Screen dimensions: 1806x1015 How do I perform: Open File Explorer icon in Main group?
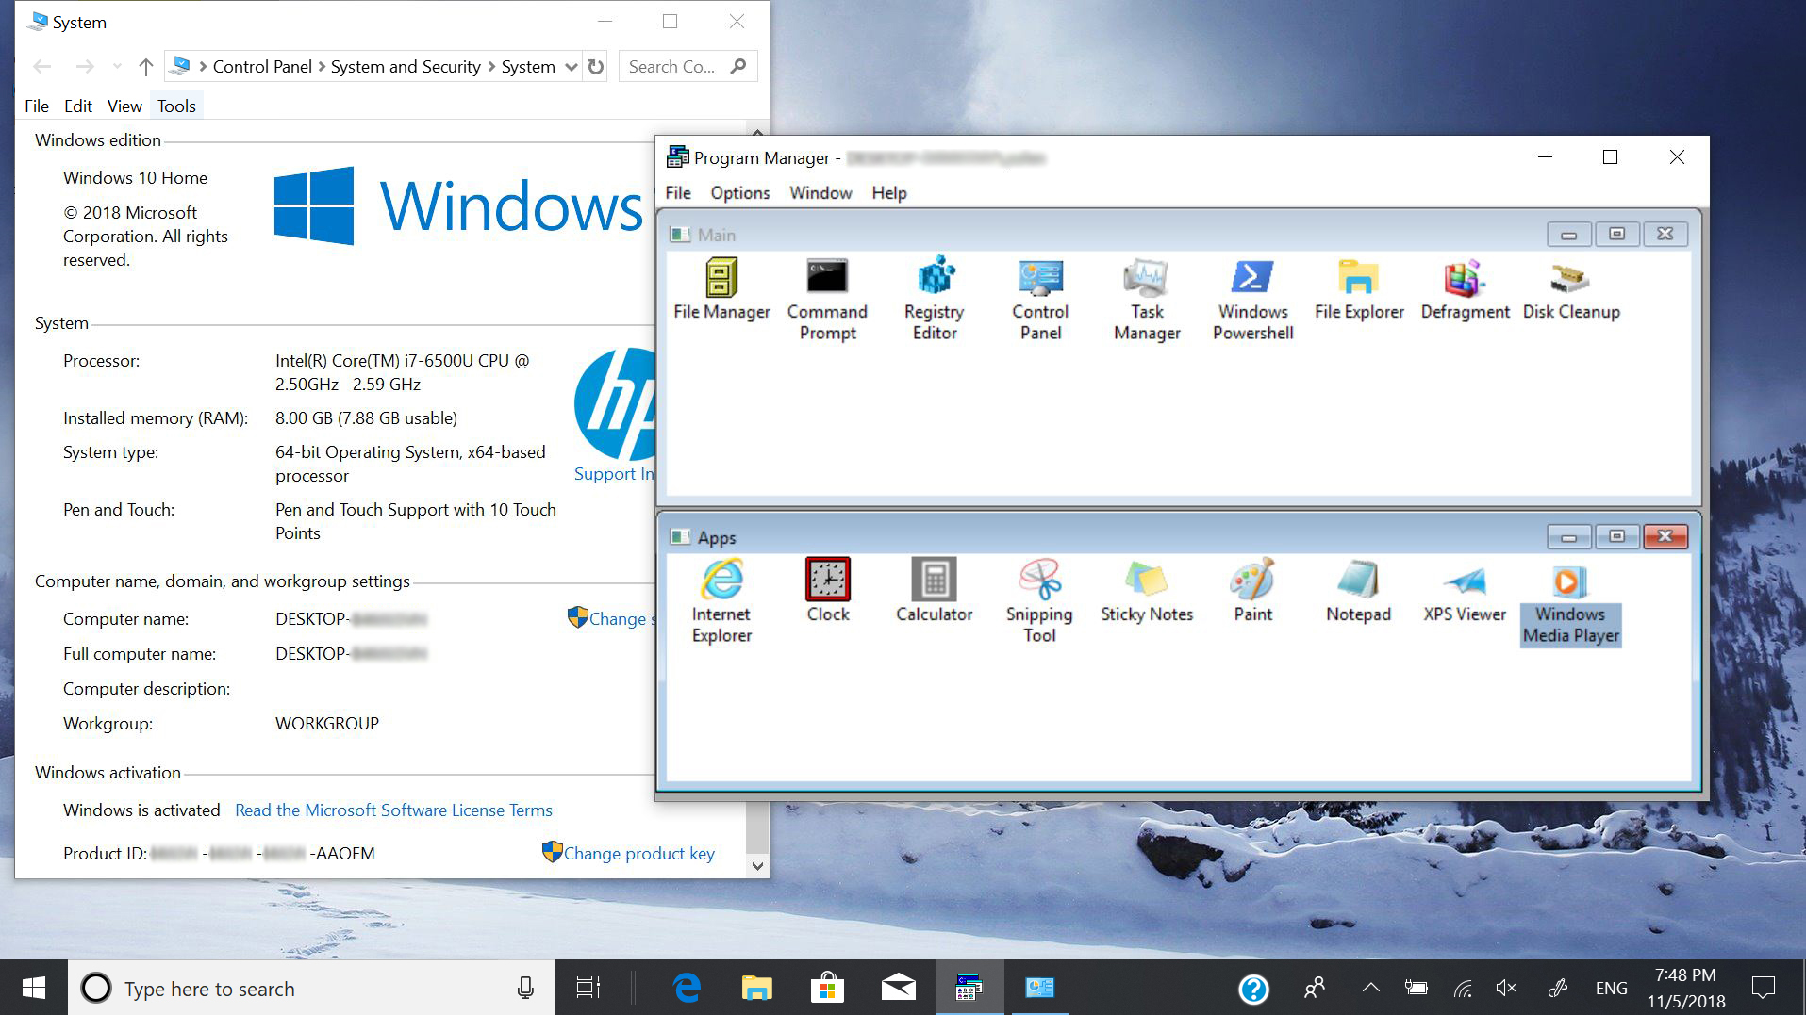1359,289
